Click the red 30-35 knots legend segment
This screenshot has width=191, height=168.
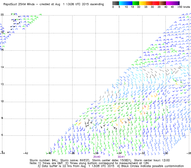(x=156, y=3)
